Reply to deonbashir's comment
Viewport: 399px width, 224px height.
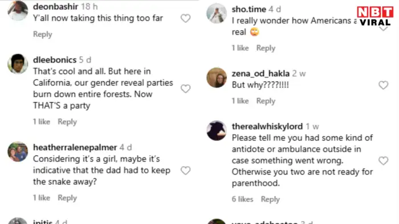pyautogui.click(x=43, y=34)
